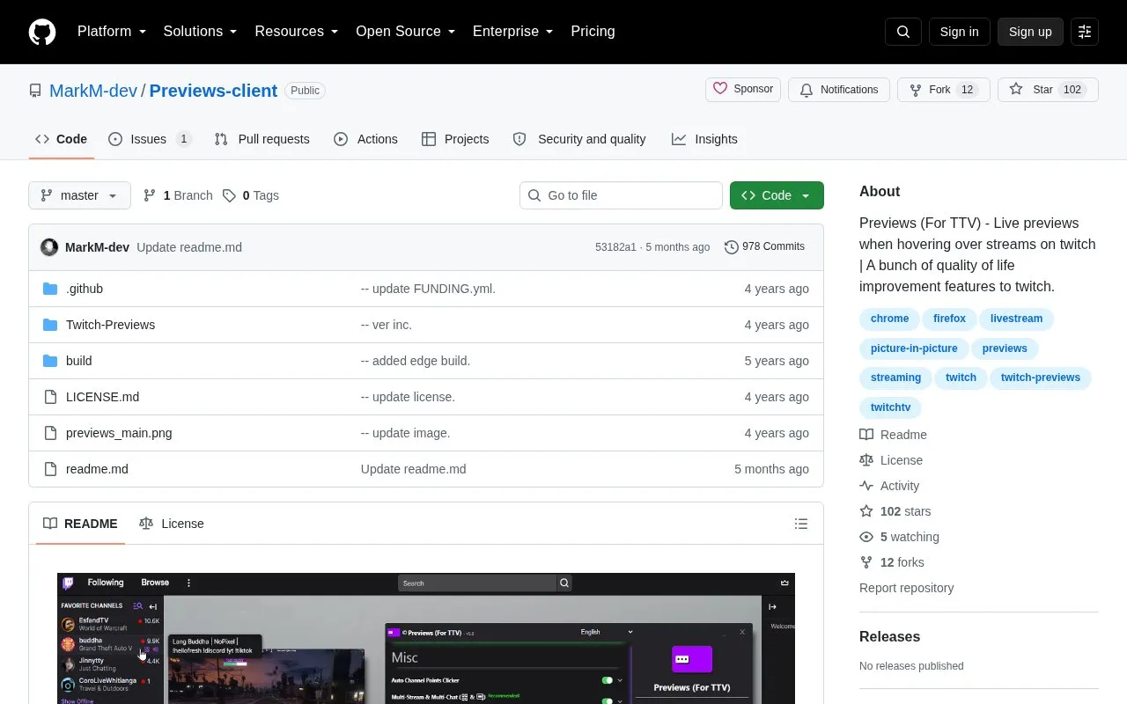The height and width of the screenshot is (704, 1127).
Task: Open the .github folder icon
Action: [x=50, y=289]
